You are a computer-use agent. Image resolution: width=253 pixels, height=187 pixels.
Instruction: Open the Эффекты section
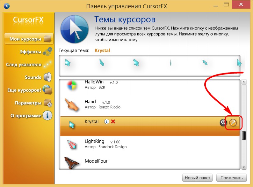(x=36, y=52)
